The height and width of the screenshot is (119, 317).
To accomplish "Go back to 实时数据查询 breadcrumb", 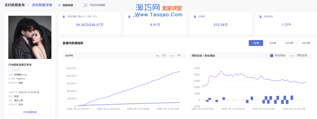I will coord(15,5).
